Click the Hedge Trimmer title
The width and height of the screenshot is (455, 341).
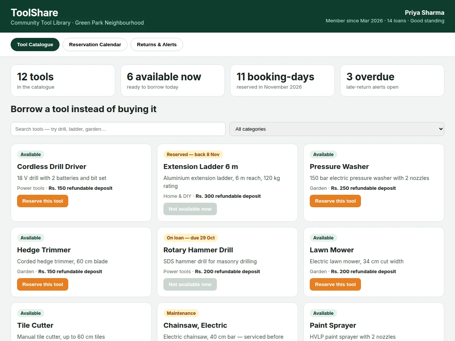pos(44,250)
